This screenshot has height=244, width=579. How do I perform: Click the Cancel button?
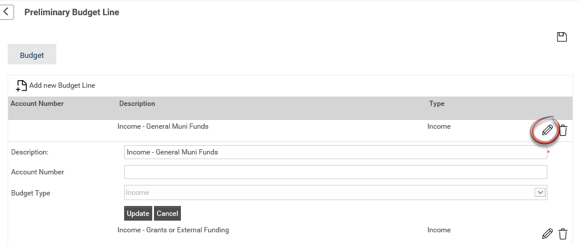pyautogui.click(x=167, y=214)
